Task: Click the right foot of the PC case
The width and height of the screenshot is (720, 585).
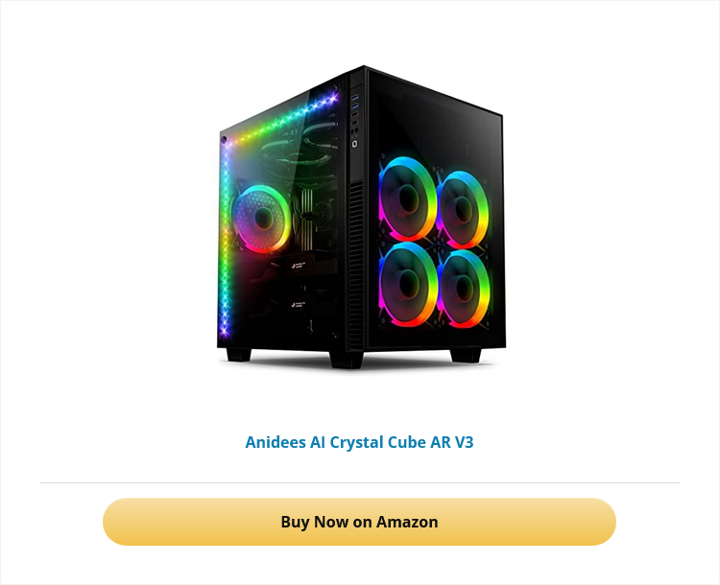Action: (x=466, y=355)
